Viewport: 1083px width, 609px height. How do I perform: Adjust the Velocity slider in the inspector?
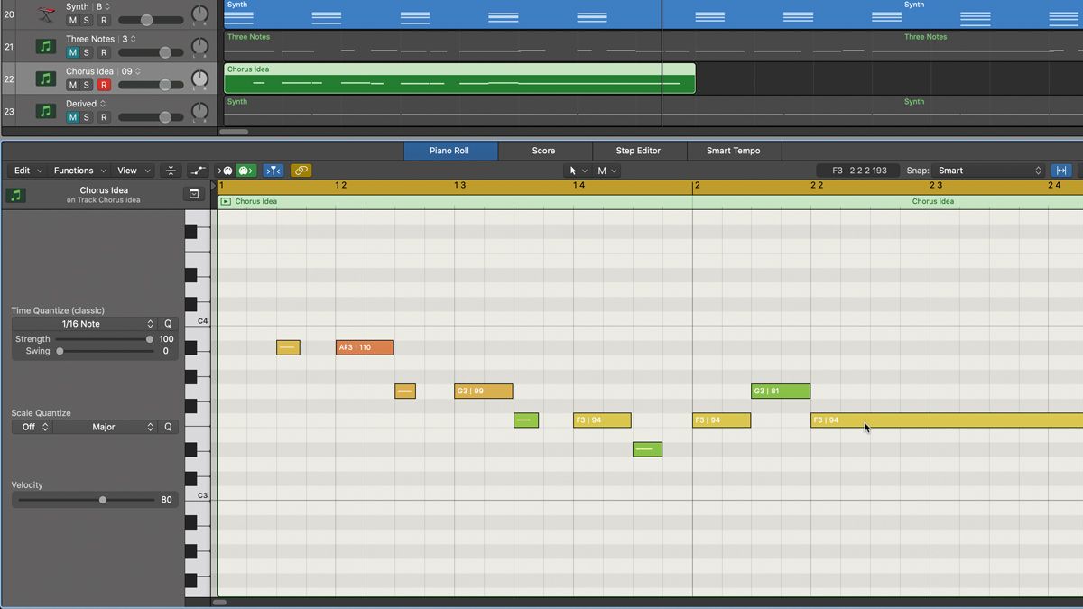(102, 499)
